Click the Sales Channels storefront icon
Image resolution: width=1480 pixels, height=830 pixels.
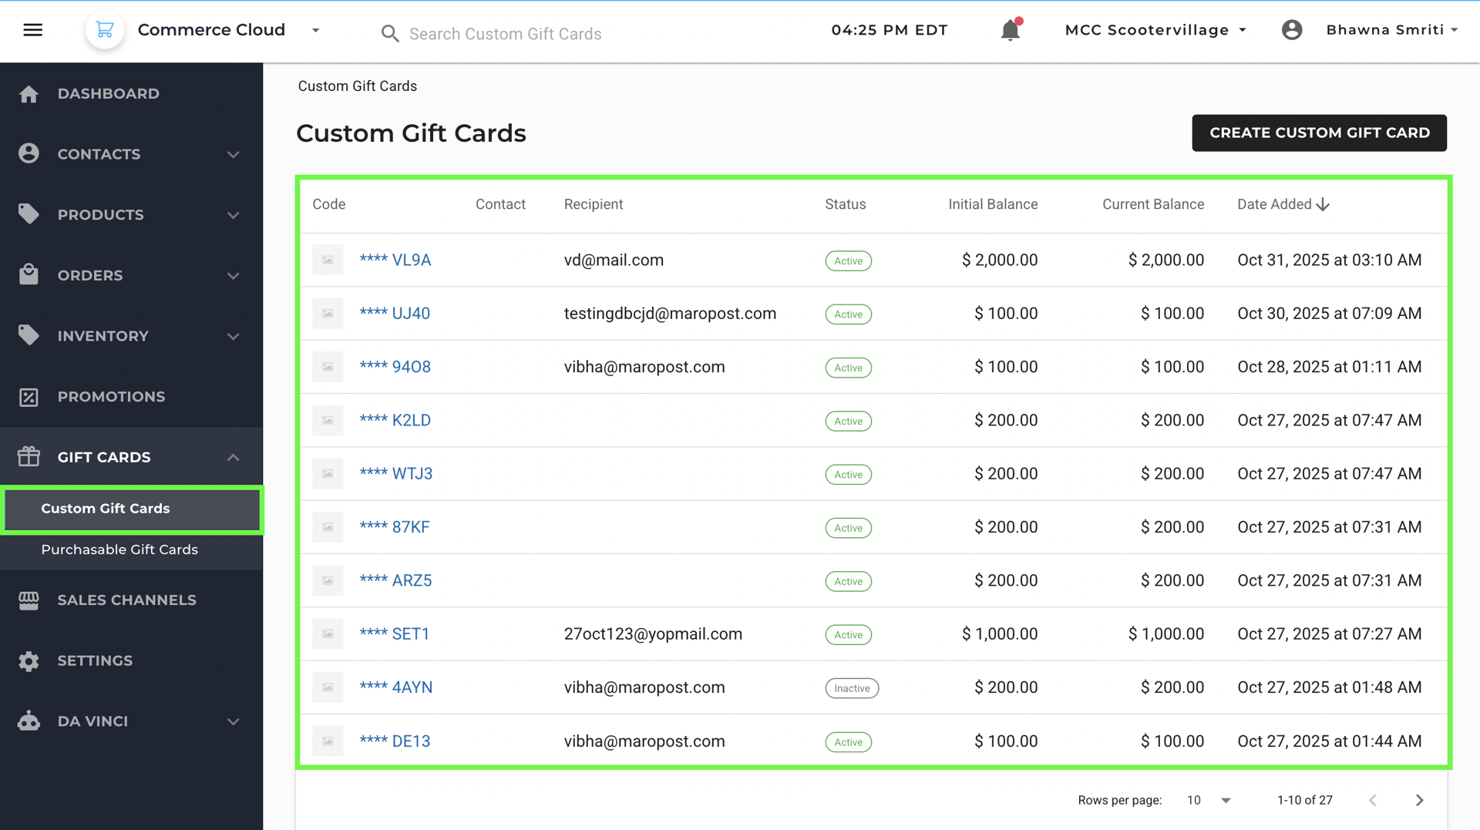tap(29, 600)
